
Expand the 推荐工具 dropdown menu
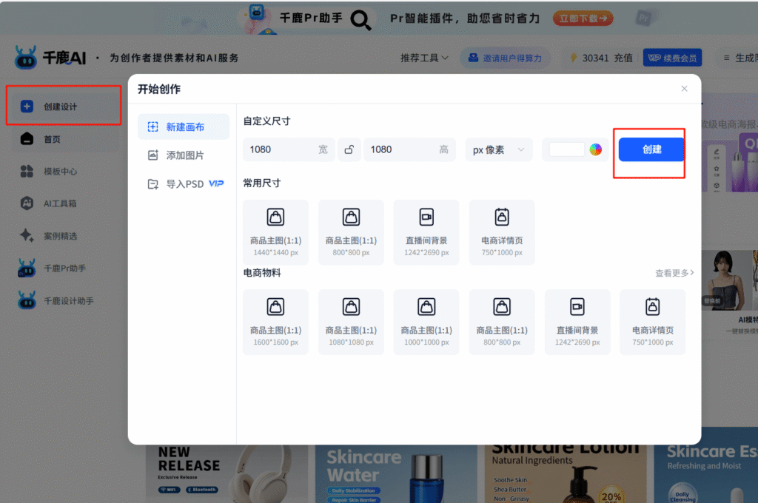click(x=424, y=58)
